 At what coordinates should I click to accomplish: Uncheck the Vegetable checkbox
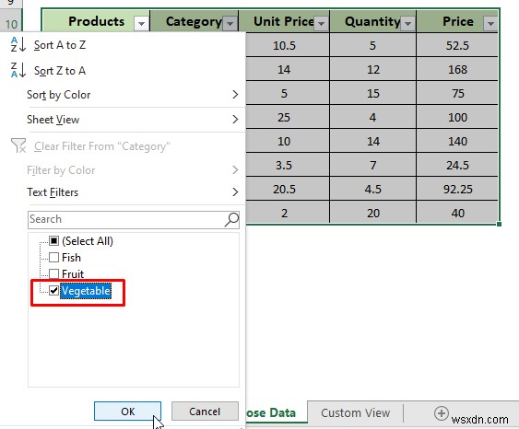53,291
